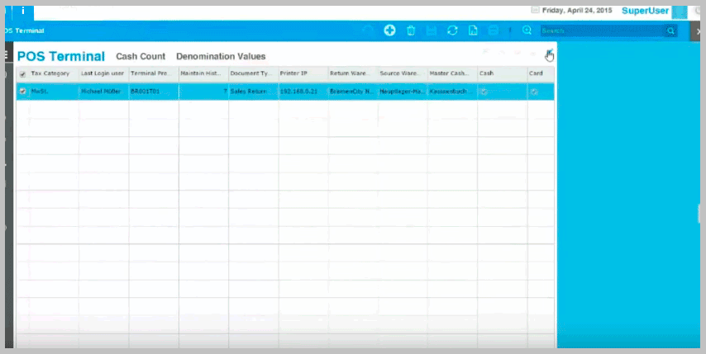Viewport: 706px width, 354px height.
Task: Toggle the Card checkbox in the row
Action: [x=534, y=92]
